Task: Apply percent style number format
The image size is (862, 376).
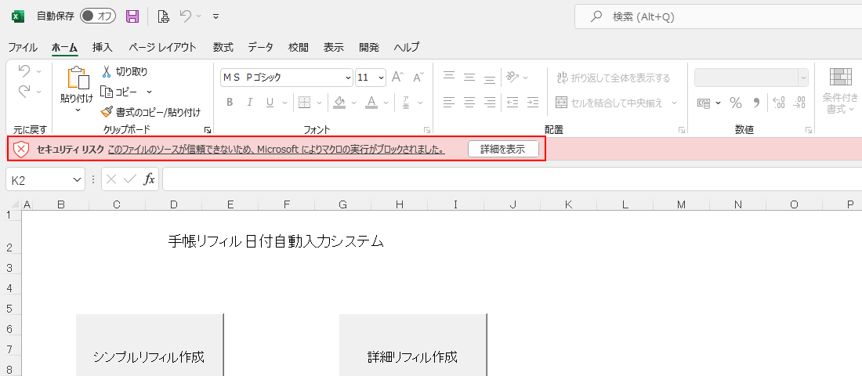Action: click(735, 103)
